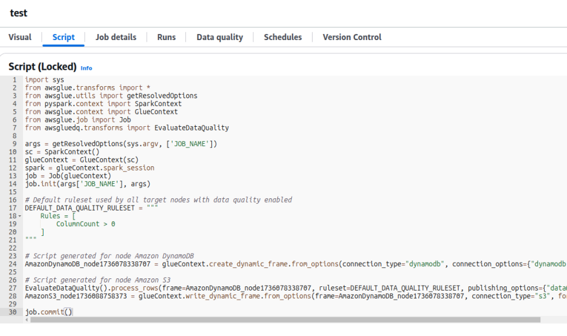This screenshot has width=567, height=336.
Task: Open the Version Control tab
Action: click(x=351, y=37)
